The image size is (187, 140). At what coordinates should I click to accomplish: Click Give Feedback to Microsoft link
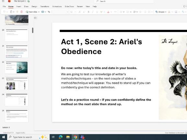pyautogui.click(x=175, y=133)
